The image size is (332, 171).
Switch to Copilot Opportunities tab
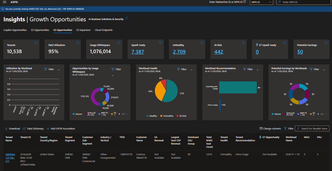15,30
